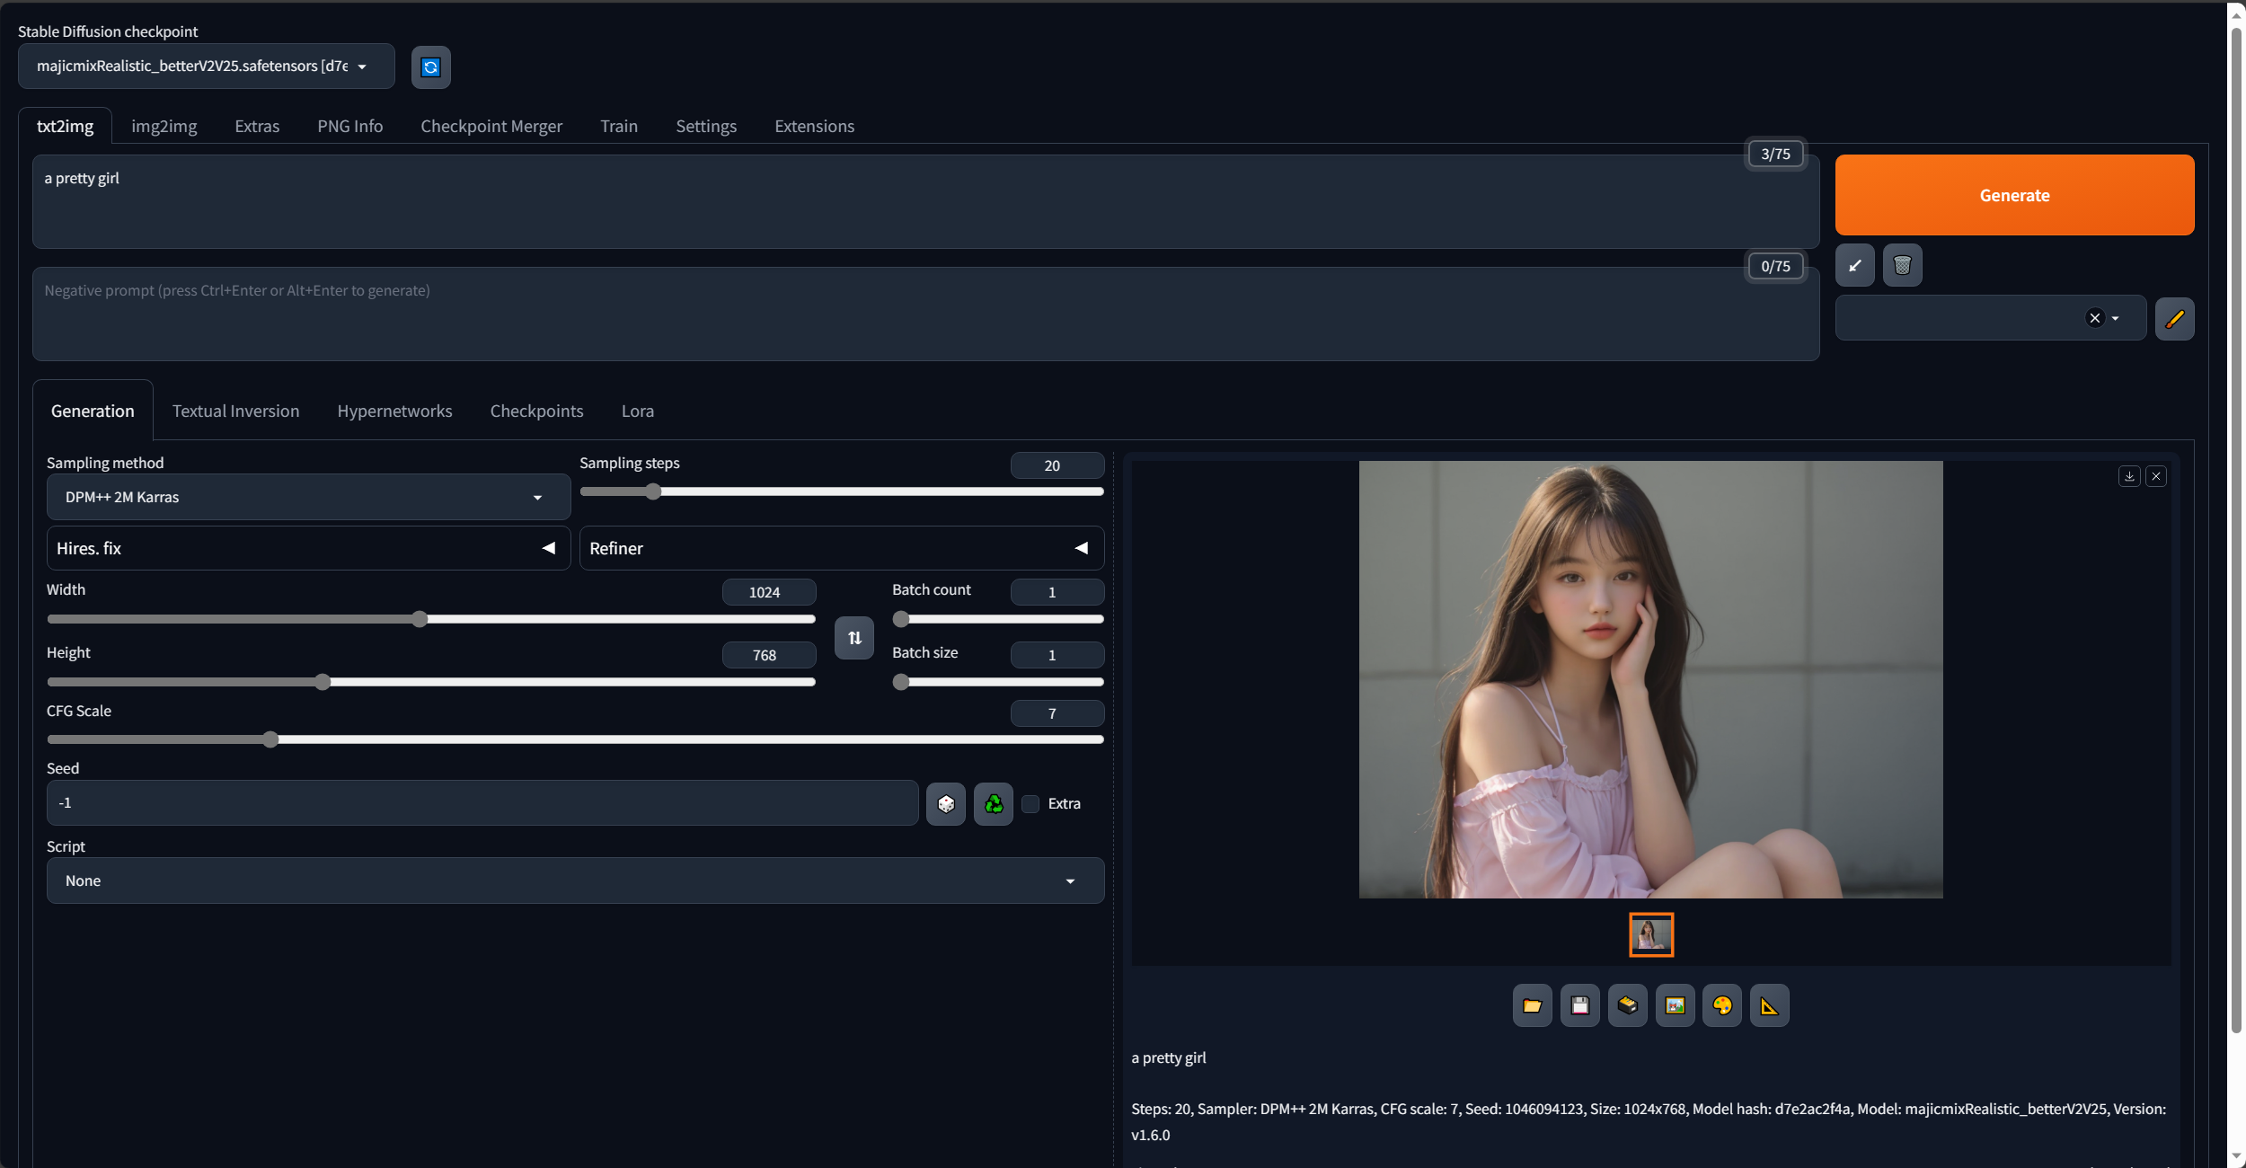Open the Lora tab
The height and width of the screenshot is (1168, 2246).
click(637, 411)
